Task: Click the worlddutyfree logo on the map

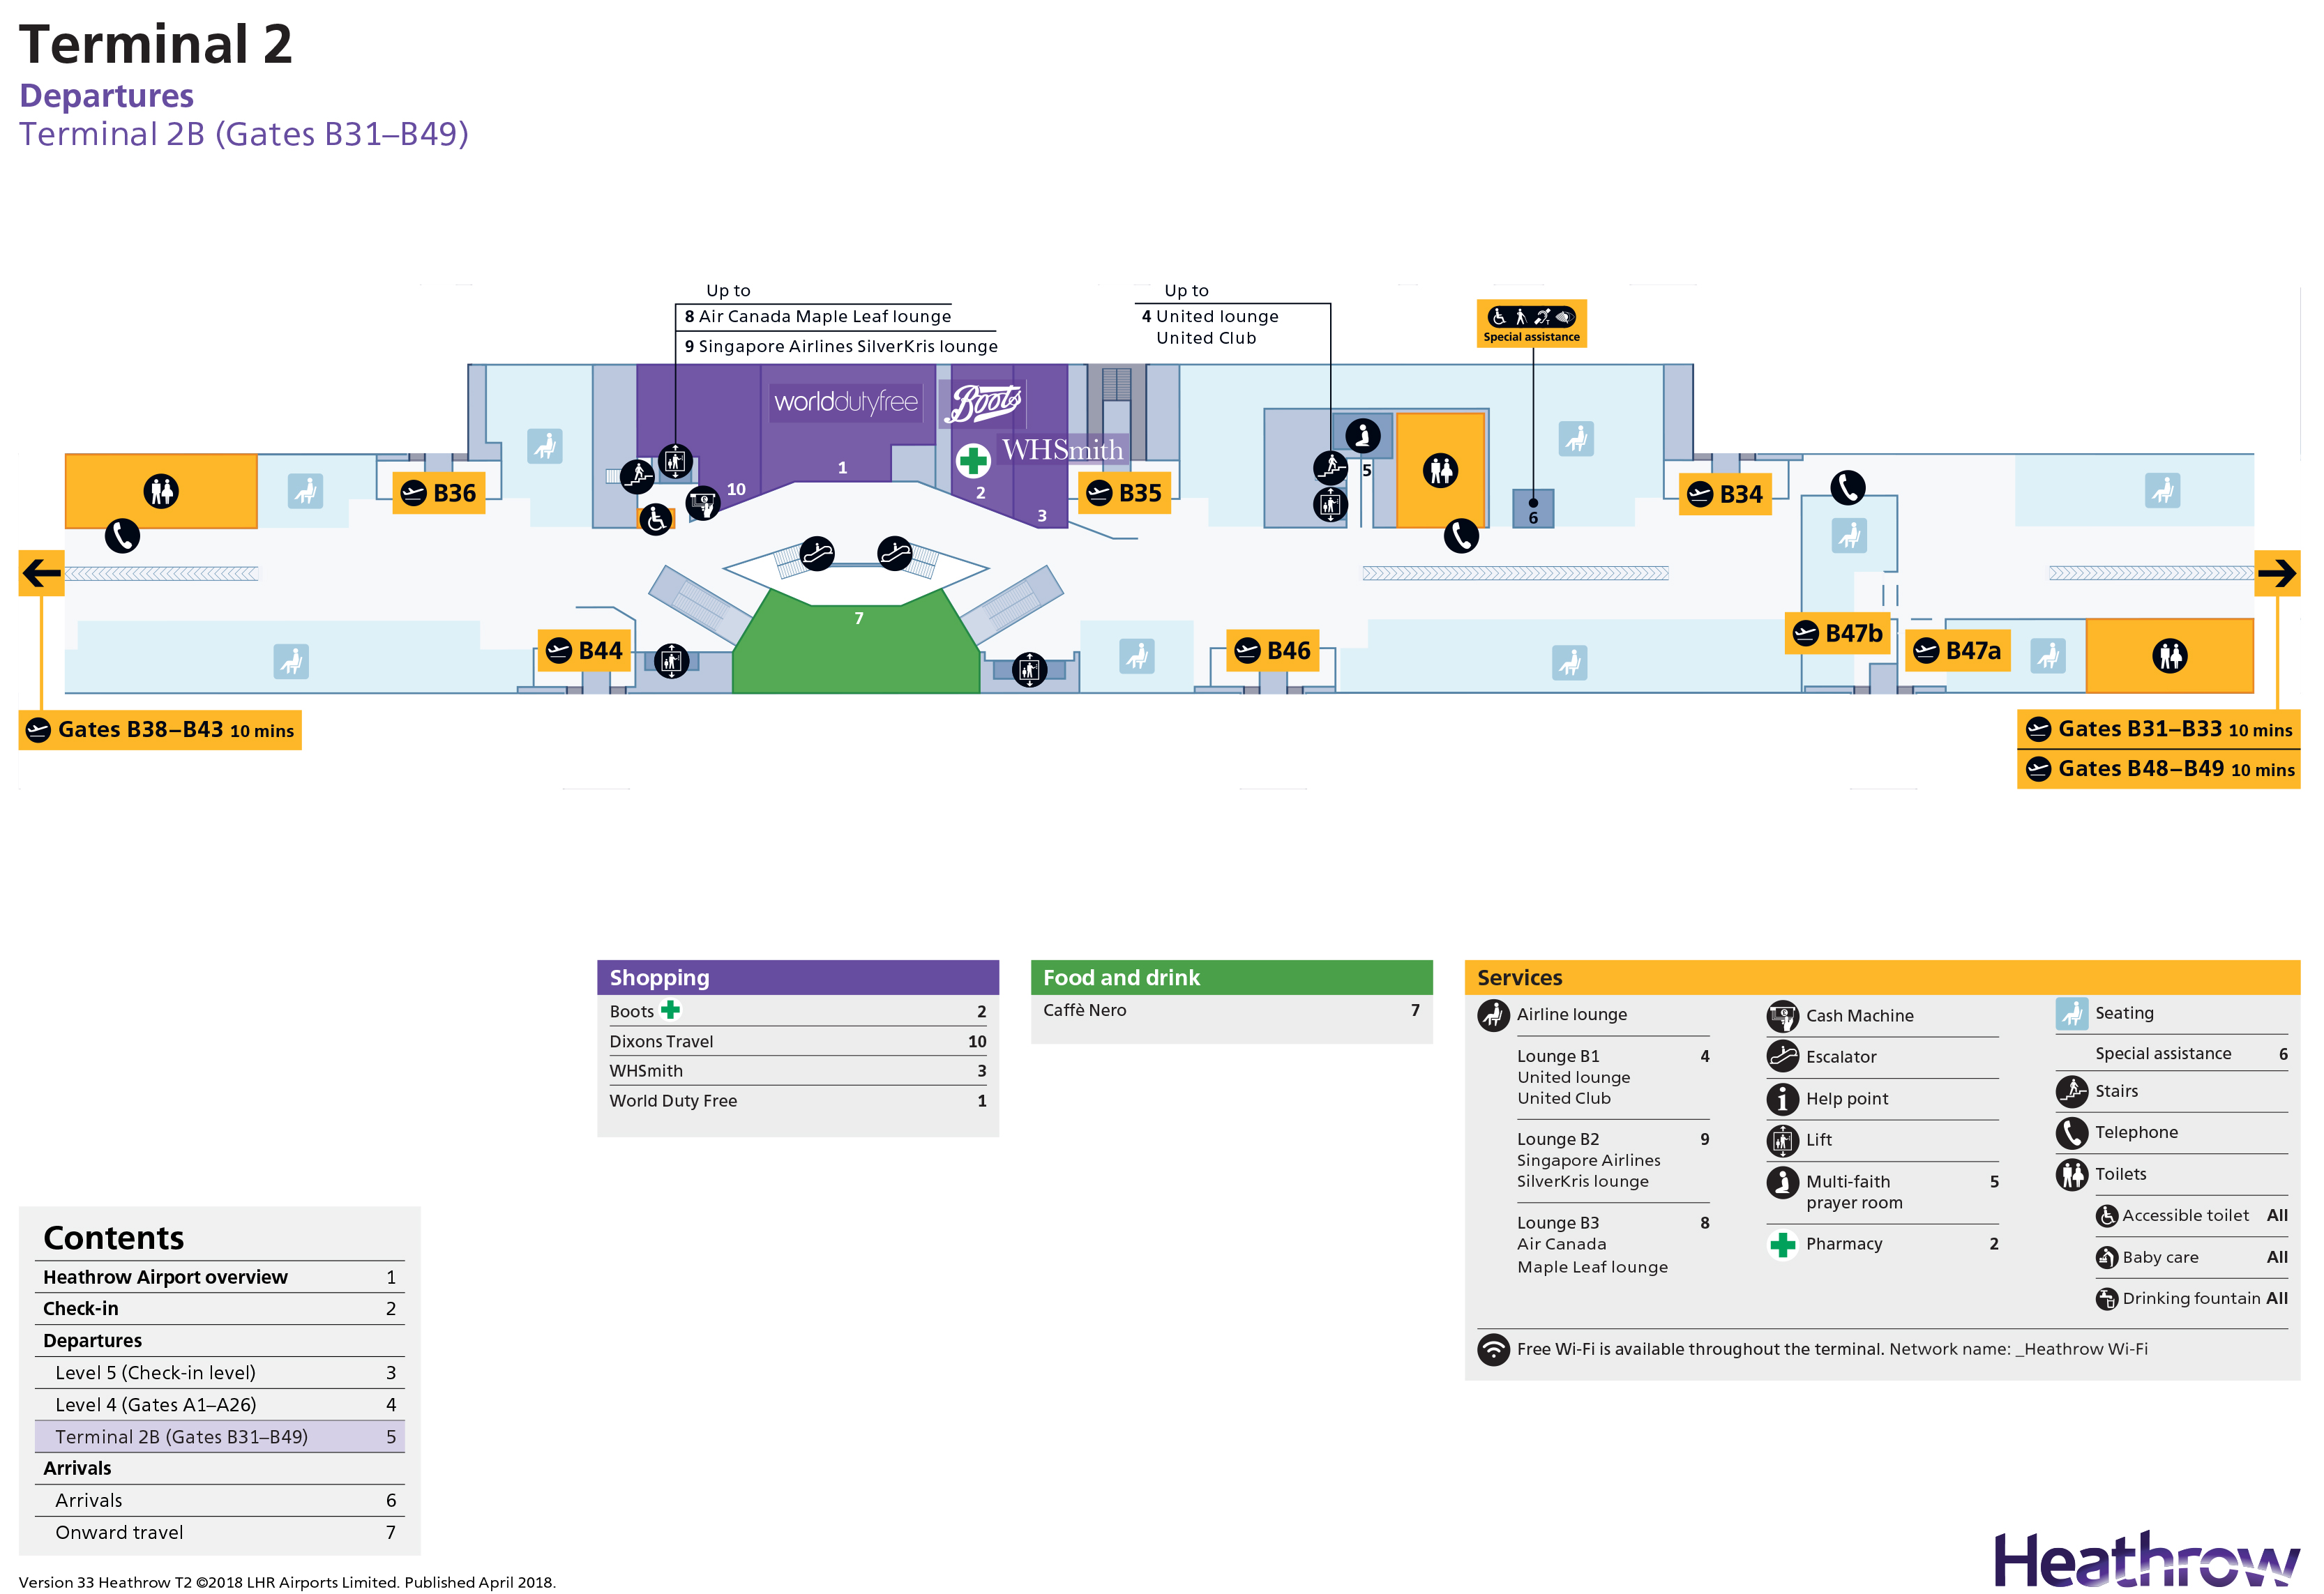Action: pos(846,402)
